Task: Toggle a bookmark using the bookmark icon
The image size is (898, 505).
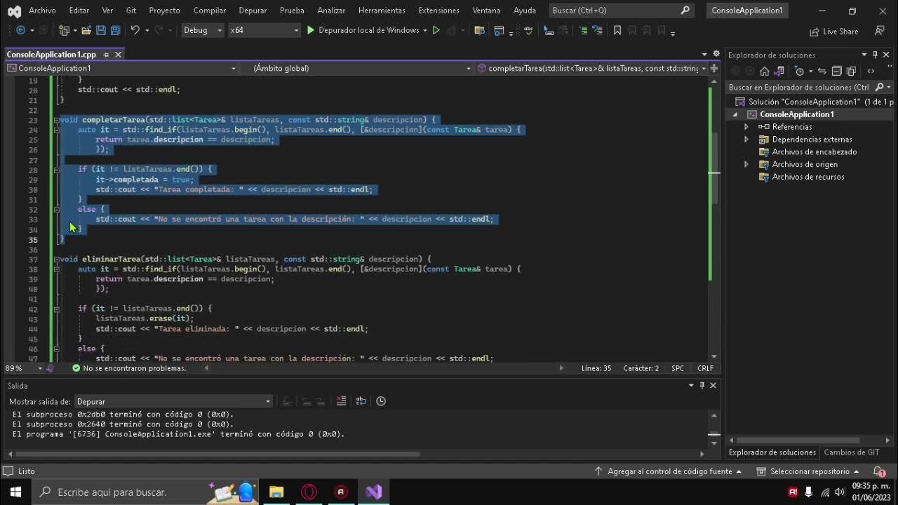Action: pos(617,30)
